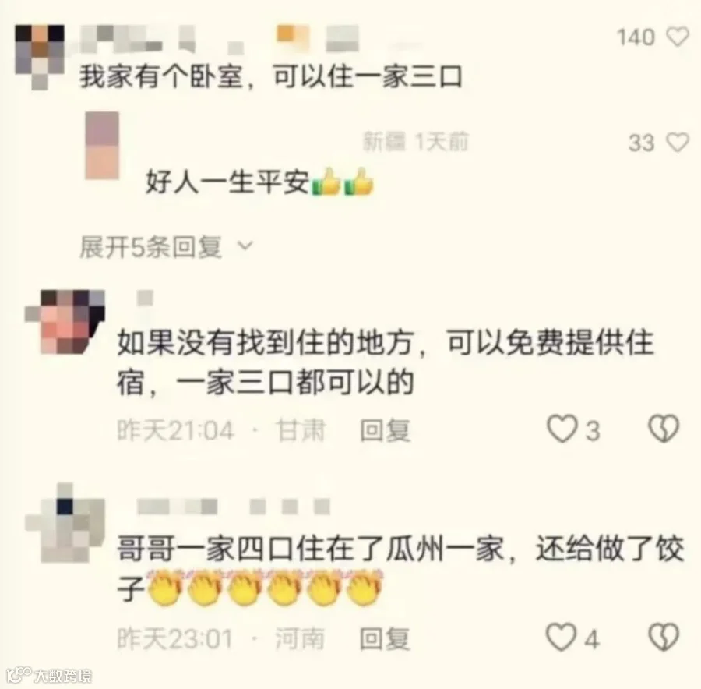701x689 pixels.
Task: Open the blurred username of Henan commenter
Action: [234, 507]
